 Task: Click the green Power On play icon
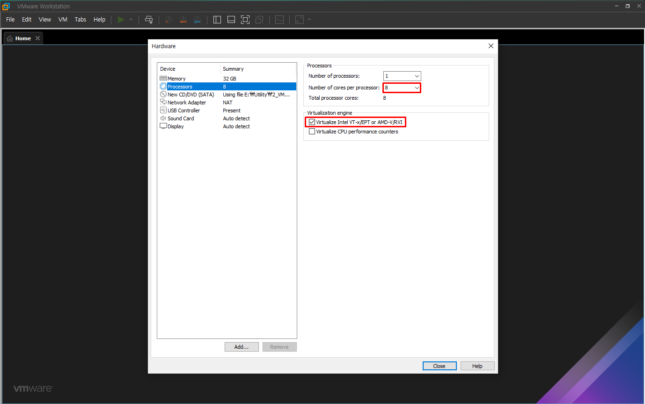tap(121, 20)
